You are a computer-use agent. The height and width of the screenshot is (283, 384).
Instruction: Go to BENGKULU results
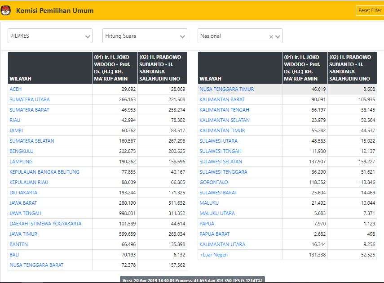(x=22, y=151)
